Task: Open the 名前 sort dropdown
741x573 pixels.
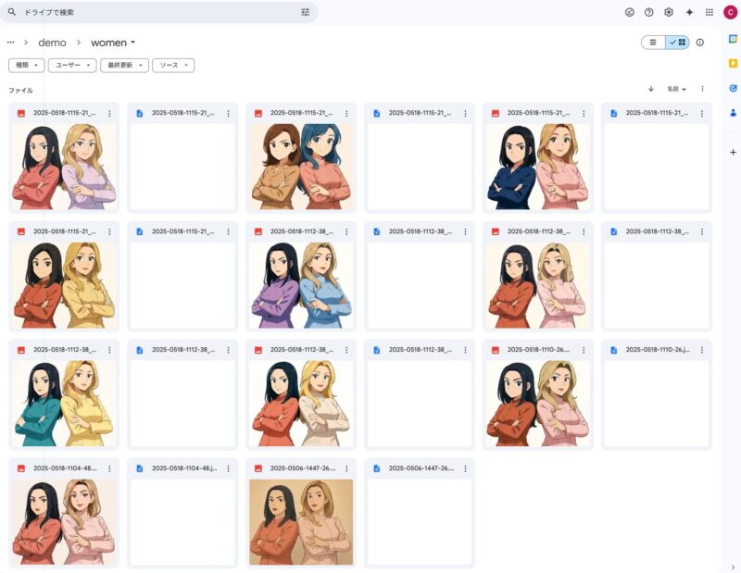Action: click(x=676, y=89)
